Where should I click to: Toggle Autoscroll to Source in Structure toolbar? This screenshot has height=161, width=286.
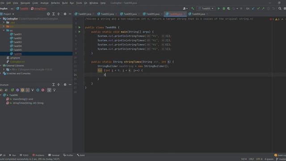(49, 90)
